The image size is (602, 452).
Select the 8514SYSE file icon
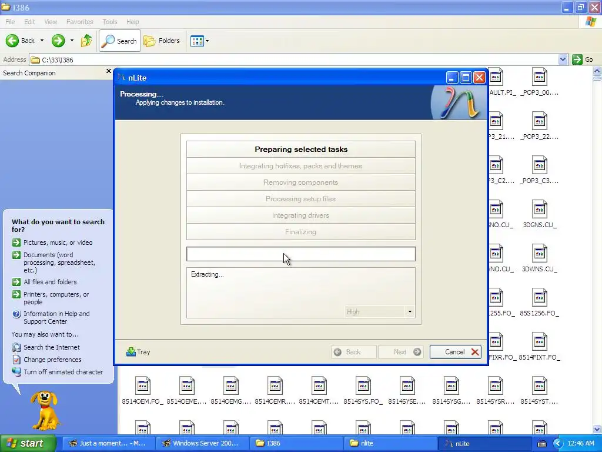407,386
